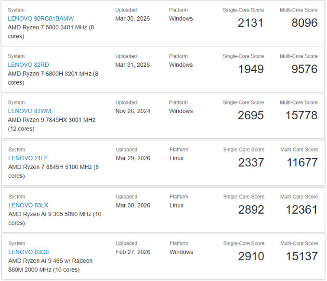The width and height of the screenshot is (327, 281).
Task: Click the multi-core score 15137
Action: point(301,256)
